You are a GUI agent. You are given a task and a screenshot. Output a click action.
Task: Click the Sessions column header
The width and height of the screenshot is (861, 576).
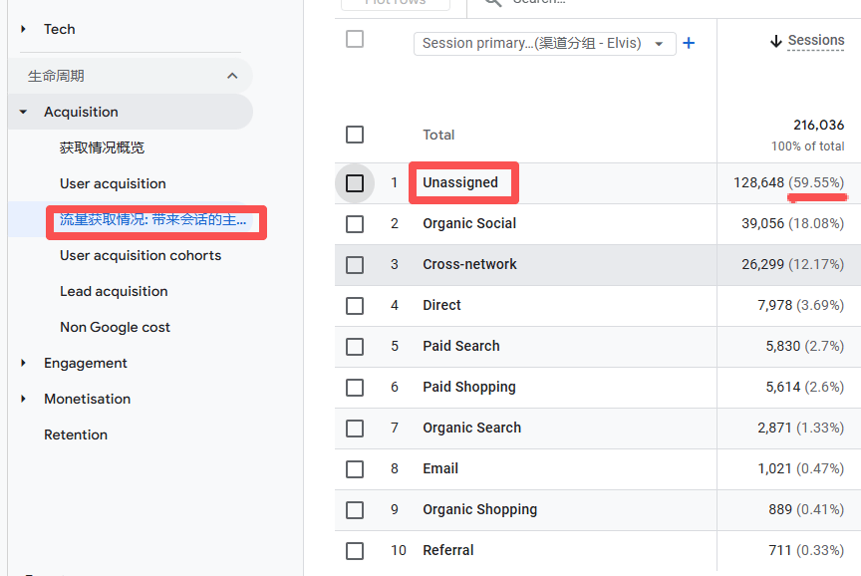pyautogui.click(x=815, y=41)
